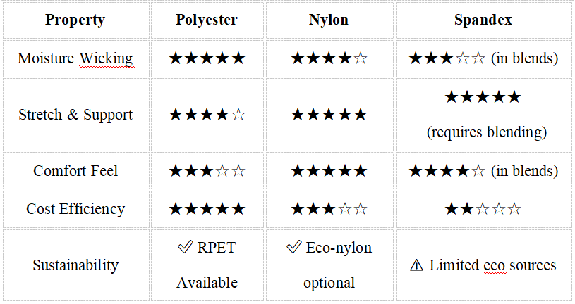
Task: Click the underlined word eco
Action: pos(495,265)
